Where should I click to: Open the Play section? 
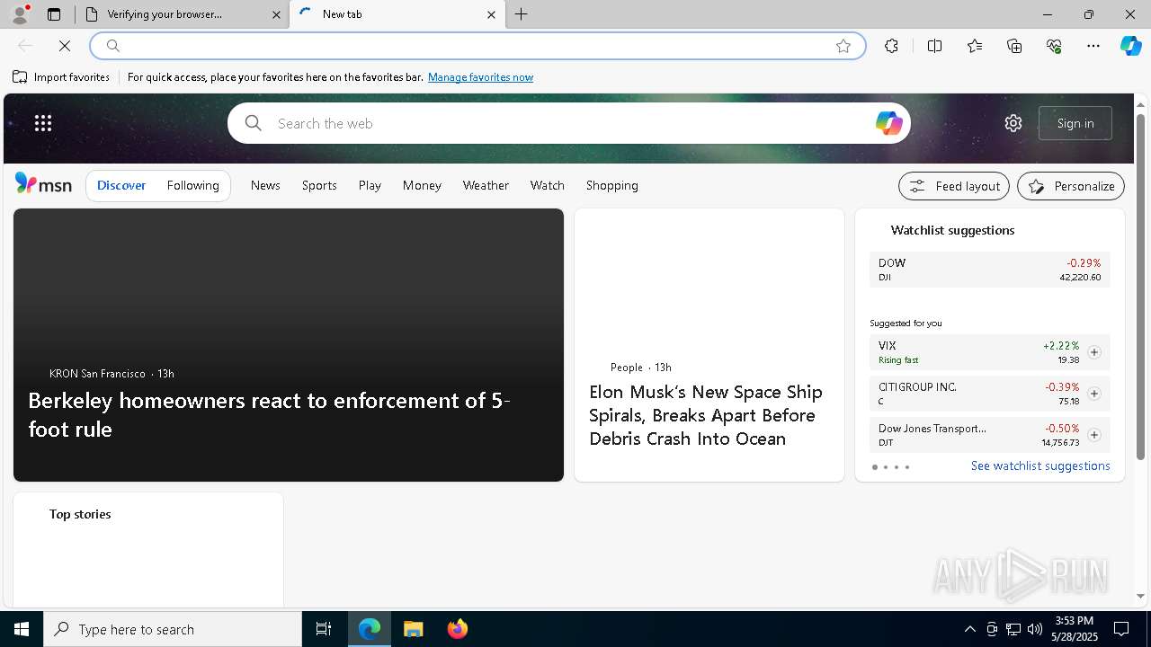(x=370, y=185)
